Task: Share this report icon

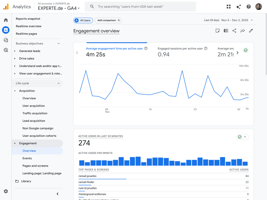Action: pos(234,31)
